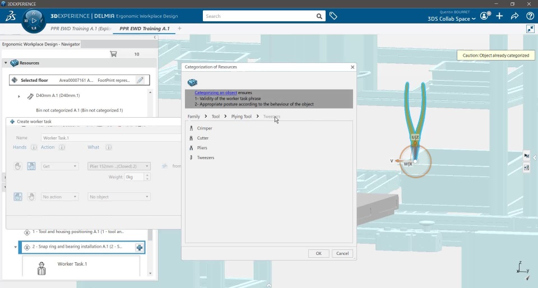This screenshot has width=538, height=288.
Task: Click the Pliers icon in list
Action: coord(191,148)
